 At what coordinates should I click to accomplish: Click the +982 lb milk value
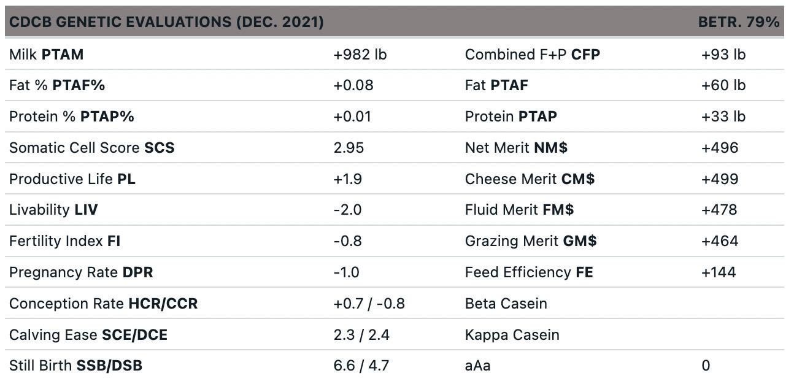click(360, 55)
